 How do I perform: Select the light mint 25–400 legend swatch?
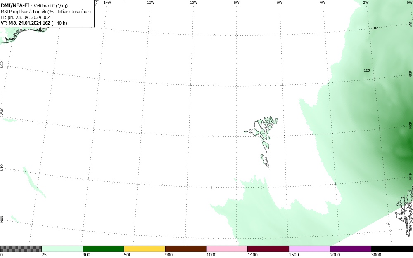click(x=62, y=249)
